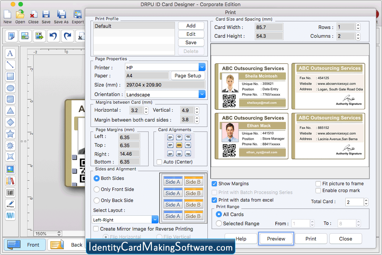Select the Rectangle shape tool
Viewport: 382px width, 255px height.
(x=10, y=76)
